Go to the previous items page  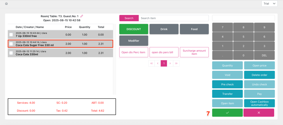(158, 63)
